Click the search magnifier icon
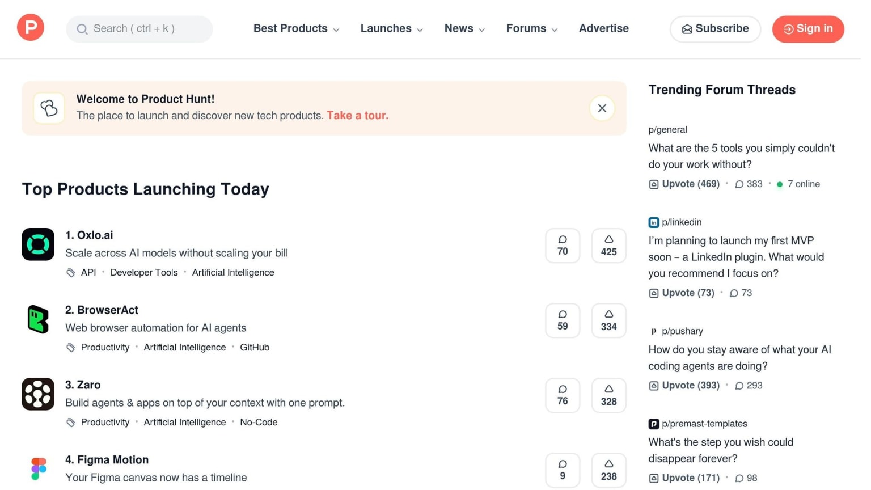This screenshot has height=490, width=871. tap(82, 29)
